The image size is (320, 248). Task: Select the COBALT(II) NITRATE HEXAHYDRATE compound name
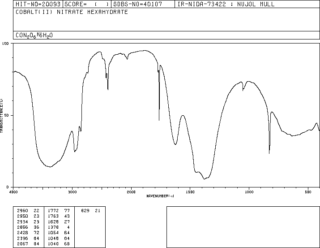[72, 12]
